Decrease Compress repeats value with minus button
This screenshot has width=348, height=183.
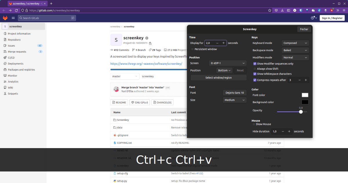pos(300,80)
